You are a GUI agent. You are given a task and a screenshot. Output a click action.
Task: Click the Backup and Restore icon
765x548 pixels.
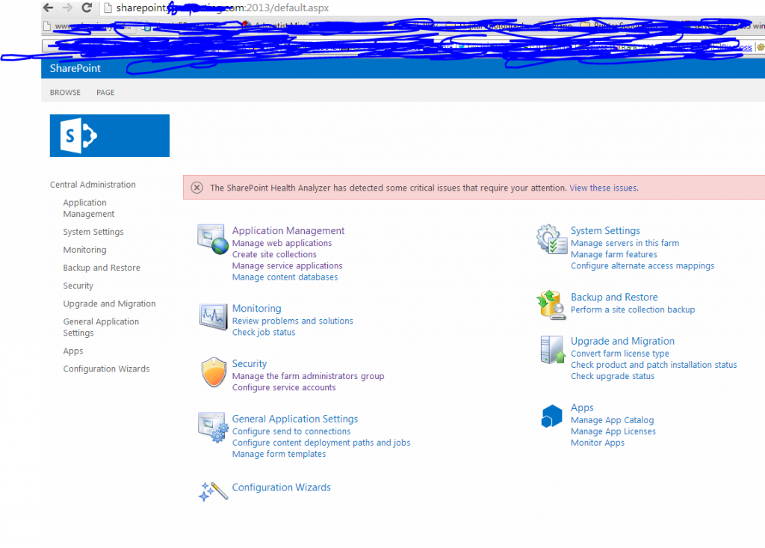click(x=551, y=305)
